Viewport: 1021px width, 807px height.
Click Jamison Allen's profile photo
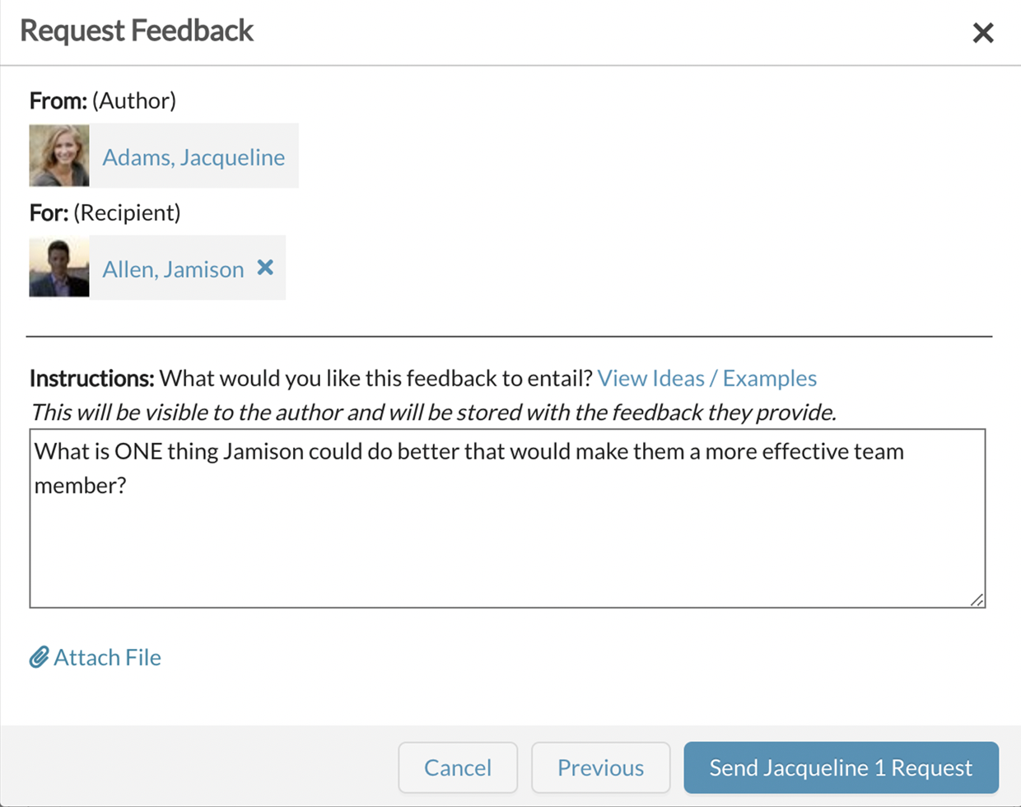coord(58,267)
